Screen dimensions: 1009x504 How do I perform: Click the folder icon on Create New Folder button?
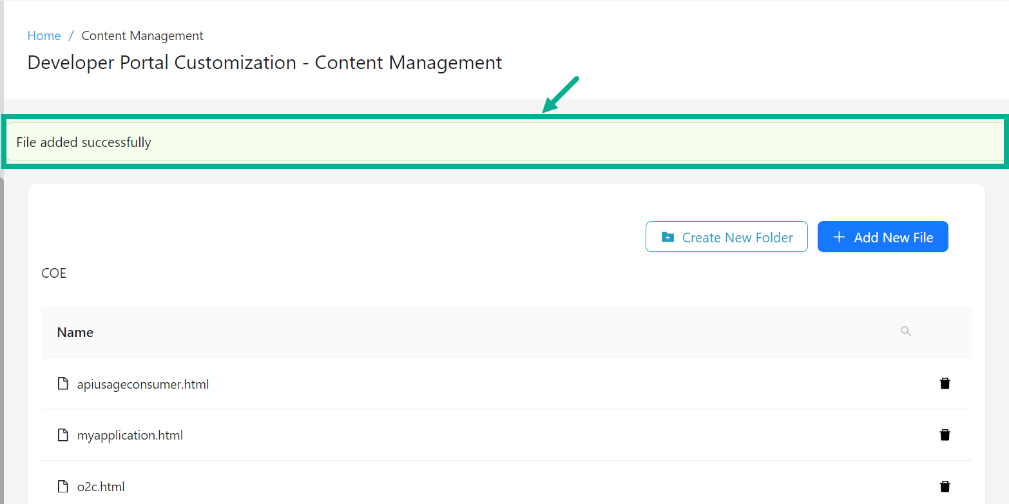pos(667,237)
